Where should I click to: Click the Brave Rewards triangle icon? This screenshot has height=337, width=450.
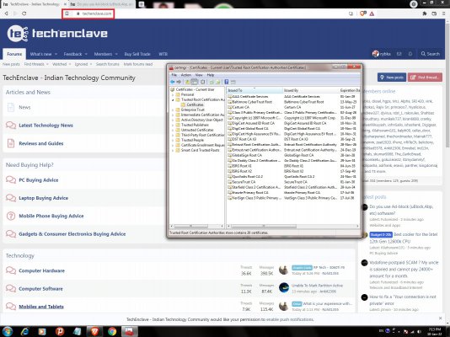[x=372, y=13]
